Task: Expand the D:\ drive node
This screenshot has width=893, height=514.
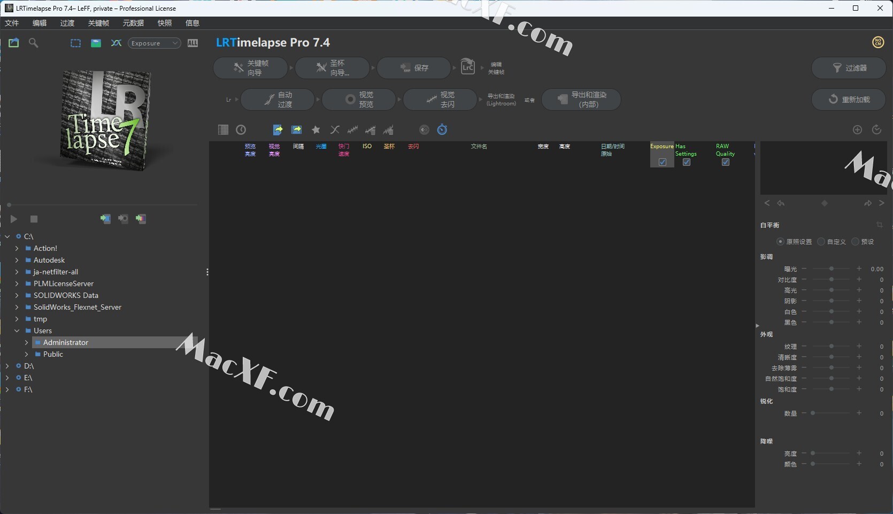Action: tap(7, 366)
